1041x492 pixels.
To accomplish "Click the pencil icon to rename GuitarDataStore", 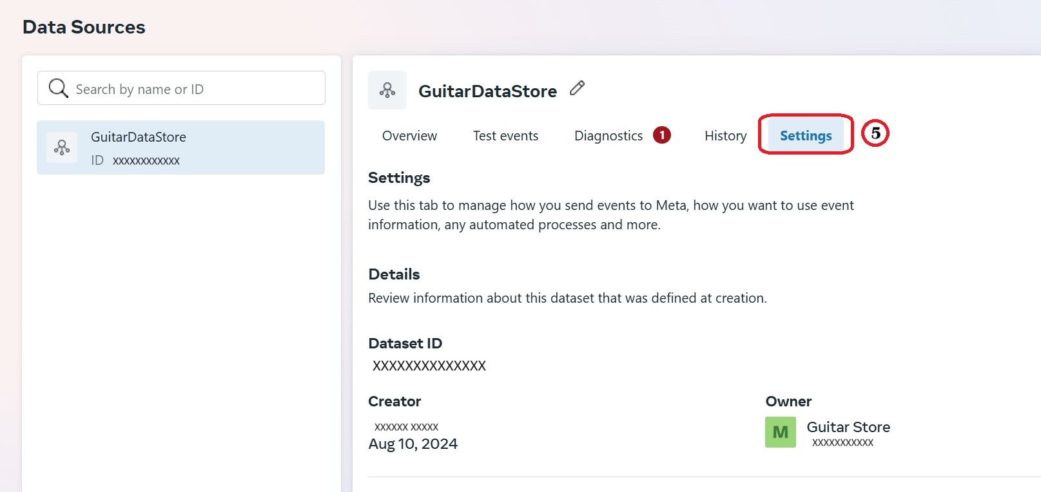I will pos(578,88).
